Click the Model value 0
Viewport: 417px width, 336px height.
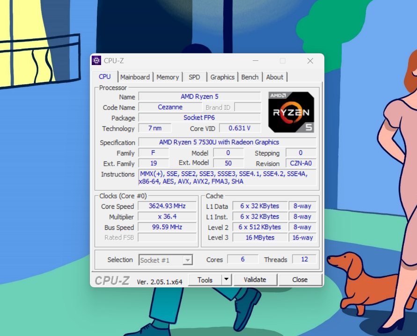point(228,153)
